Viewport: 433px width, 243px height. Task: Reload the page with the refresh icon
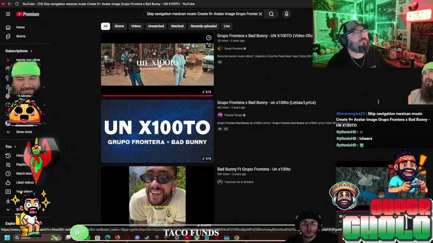(x=17, y=4)
